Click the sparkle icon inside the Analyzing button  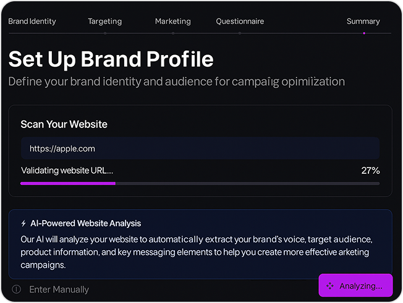point(329,286)
